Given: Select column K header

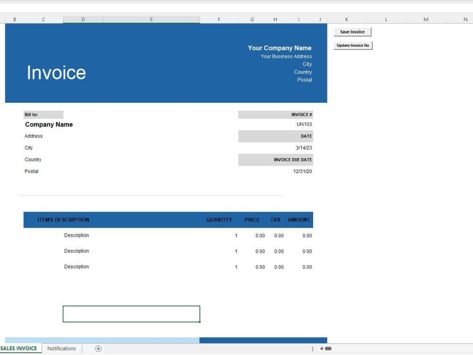Looking at the screenshot, I should click(x=346, y=19).
